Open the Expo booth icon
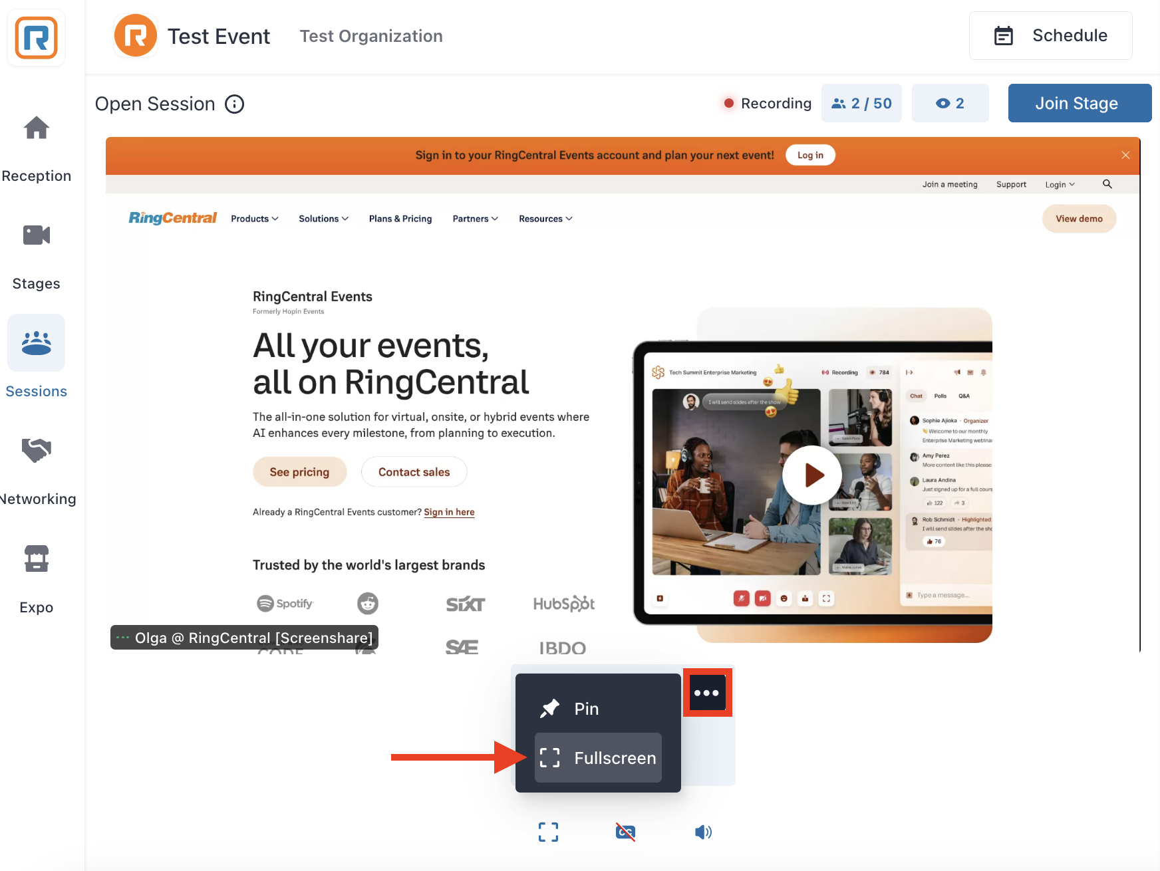Image resolution: width=1160 pixels, height=871 pixels. coord(37,559)
